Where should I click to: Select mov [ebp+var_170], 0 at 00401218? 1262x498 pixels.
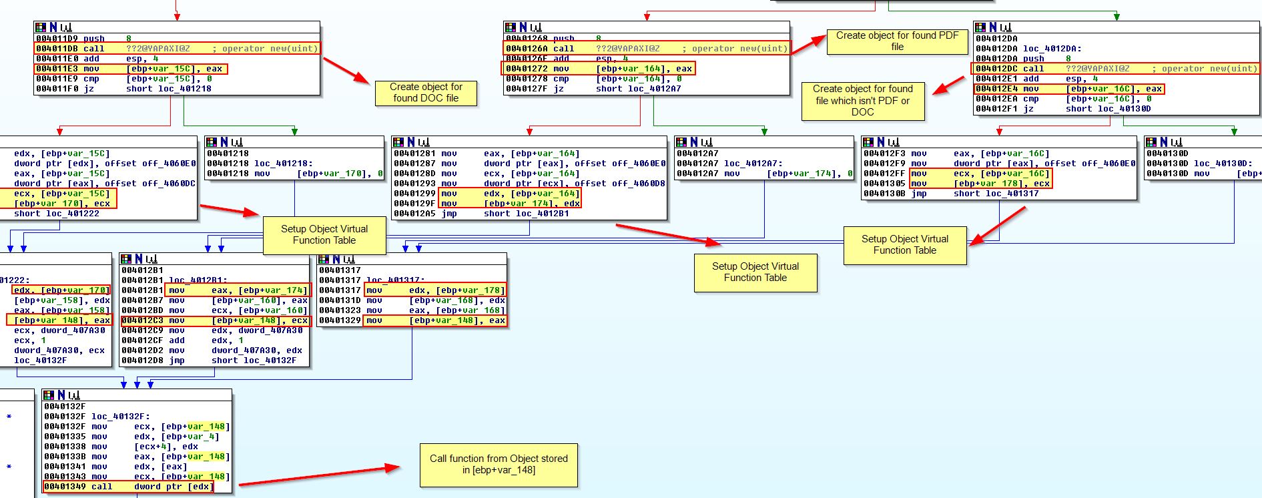[294, 174]
